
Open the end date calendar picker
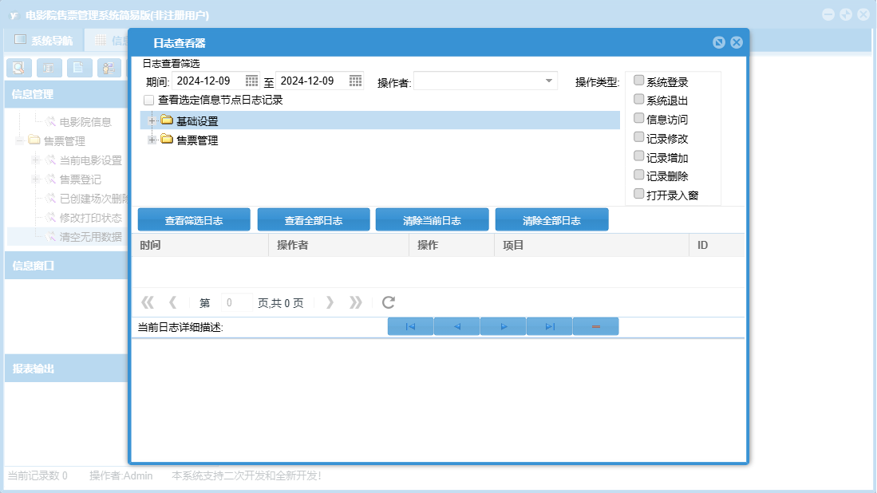click(x=355, y=81)
